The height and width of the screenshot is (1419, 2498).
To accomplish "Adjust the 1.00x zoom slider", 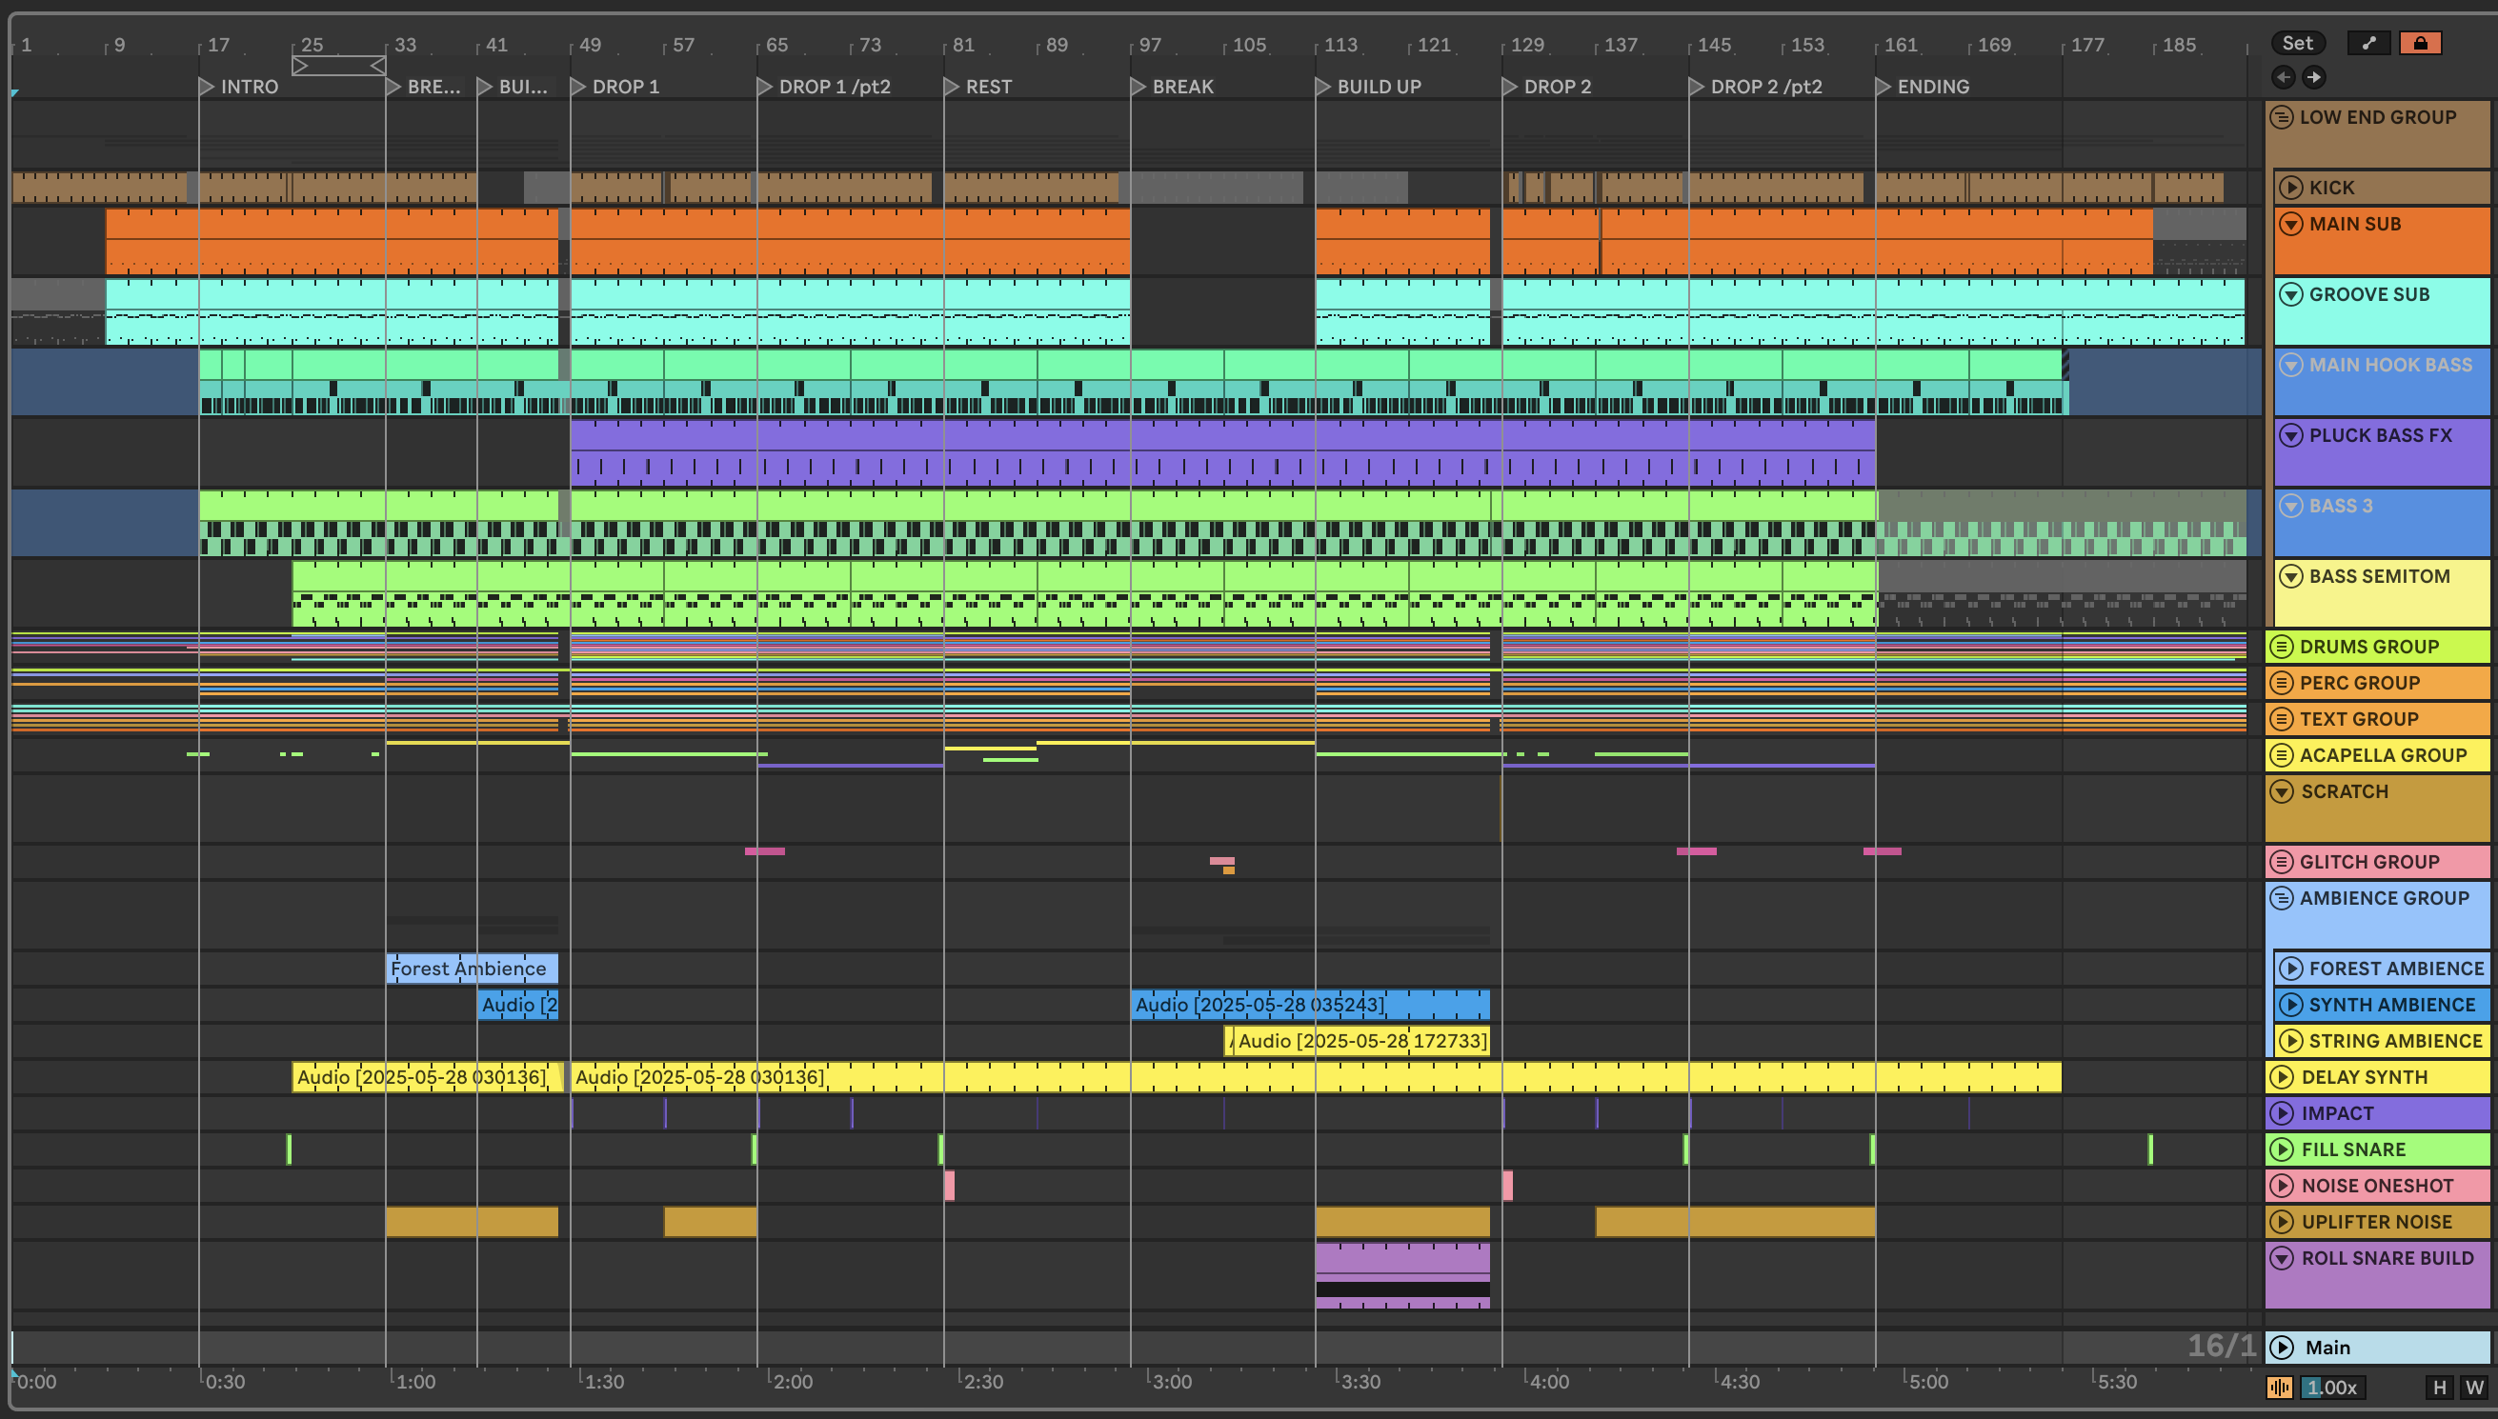I will [2331, 1387].
